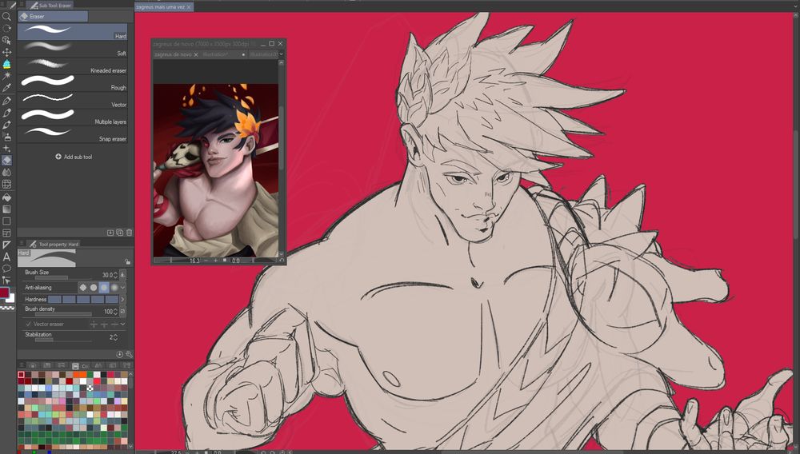Open the tool property wrench settings icon
This screenshot has height=454, width=800.
[129, 355]
